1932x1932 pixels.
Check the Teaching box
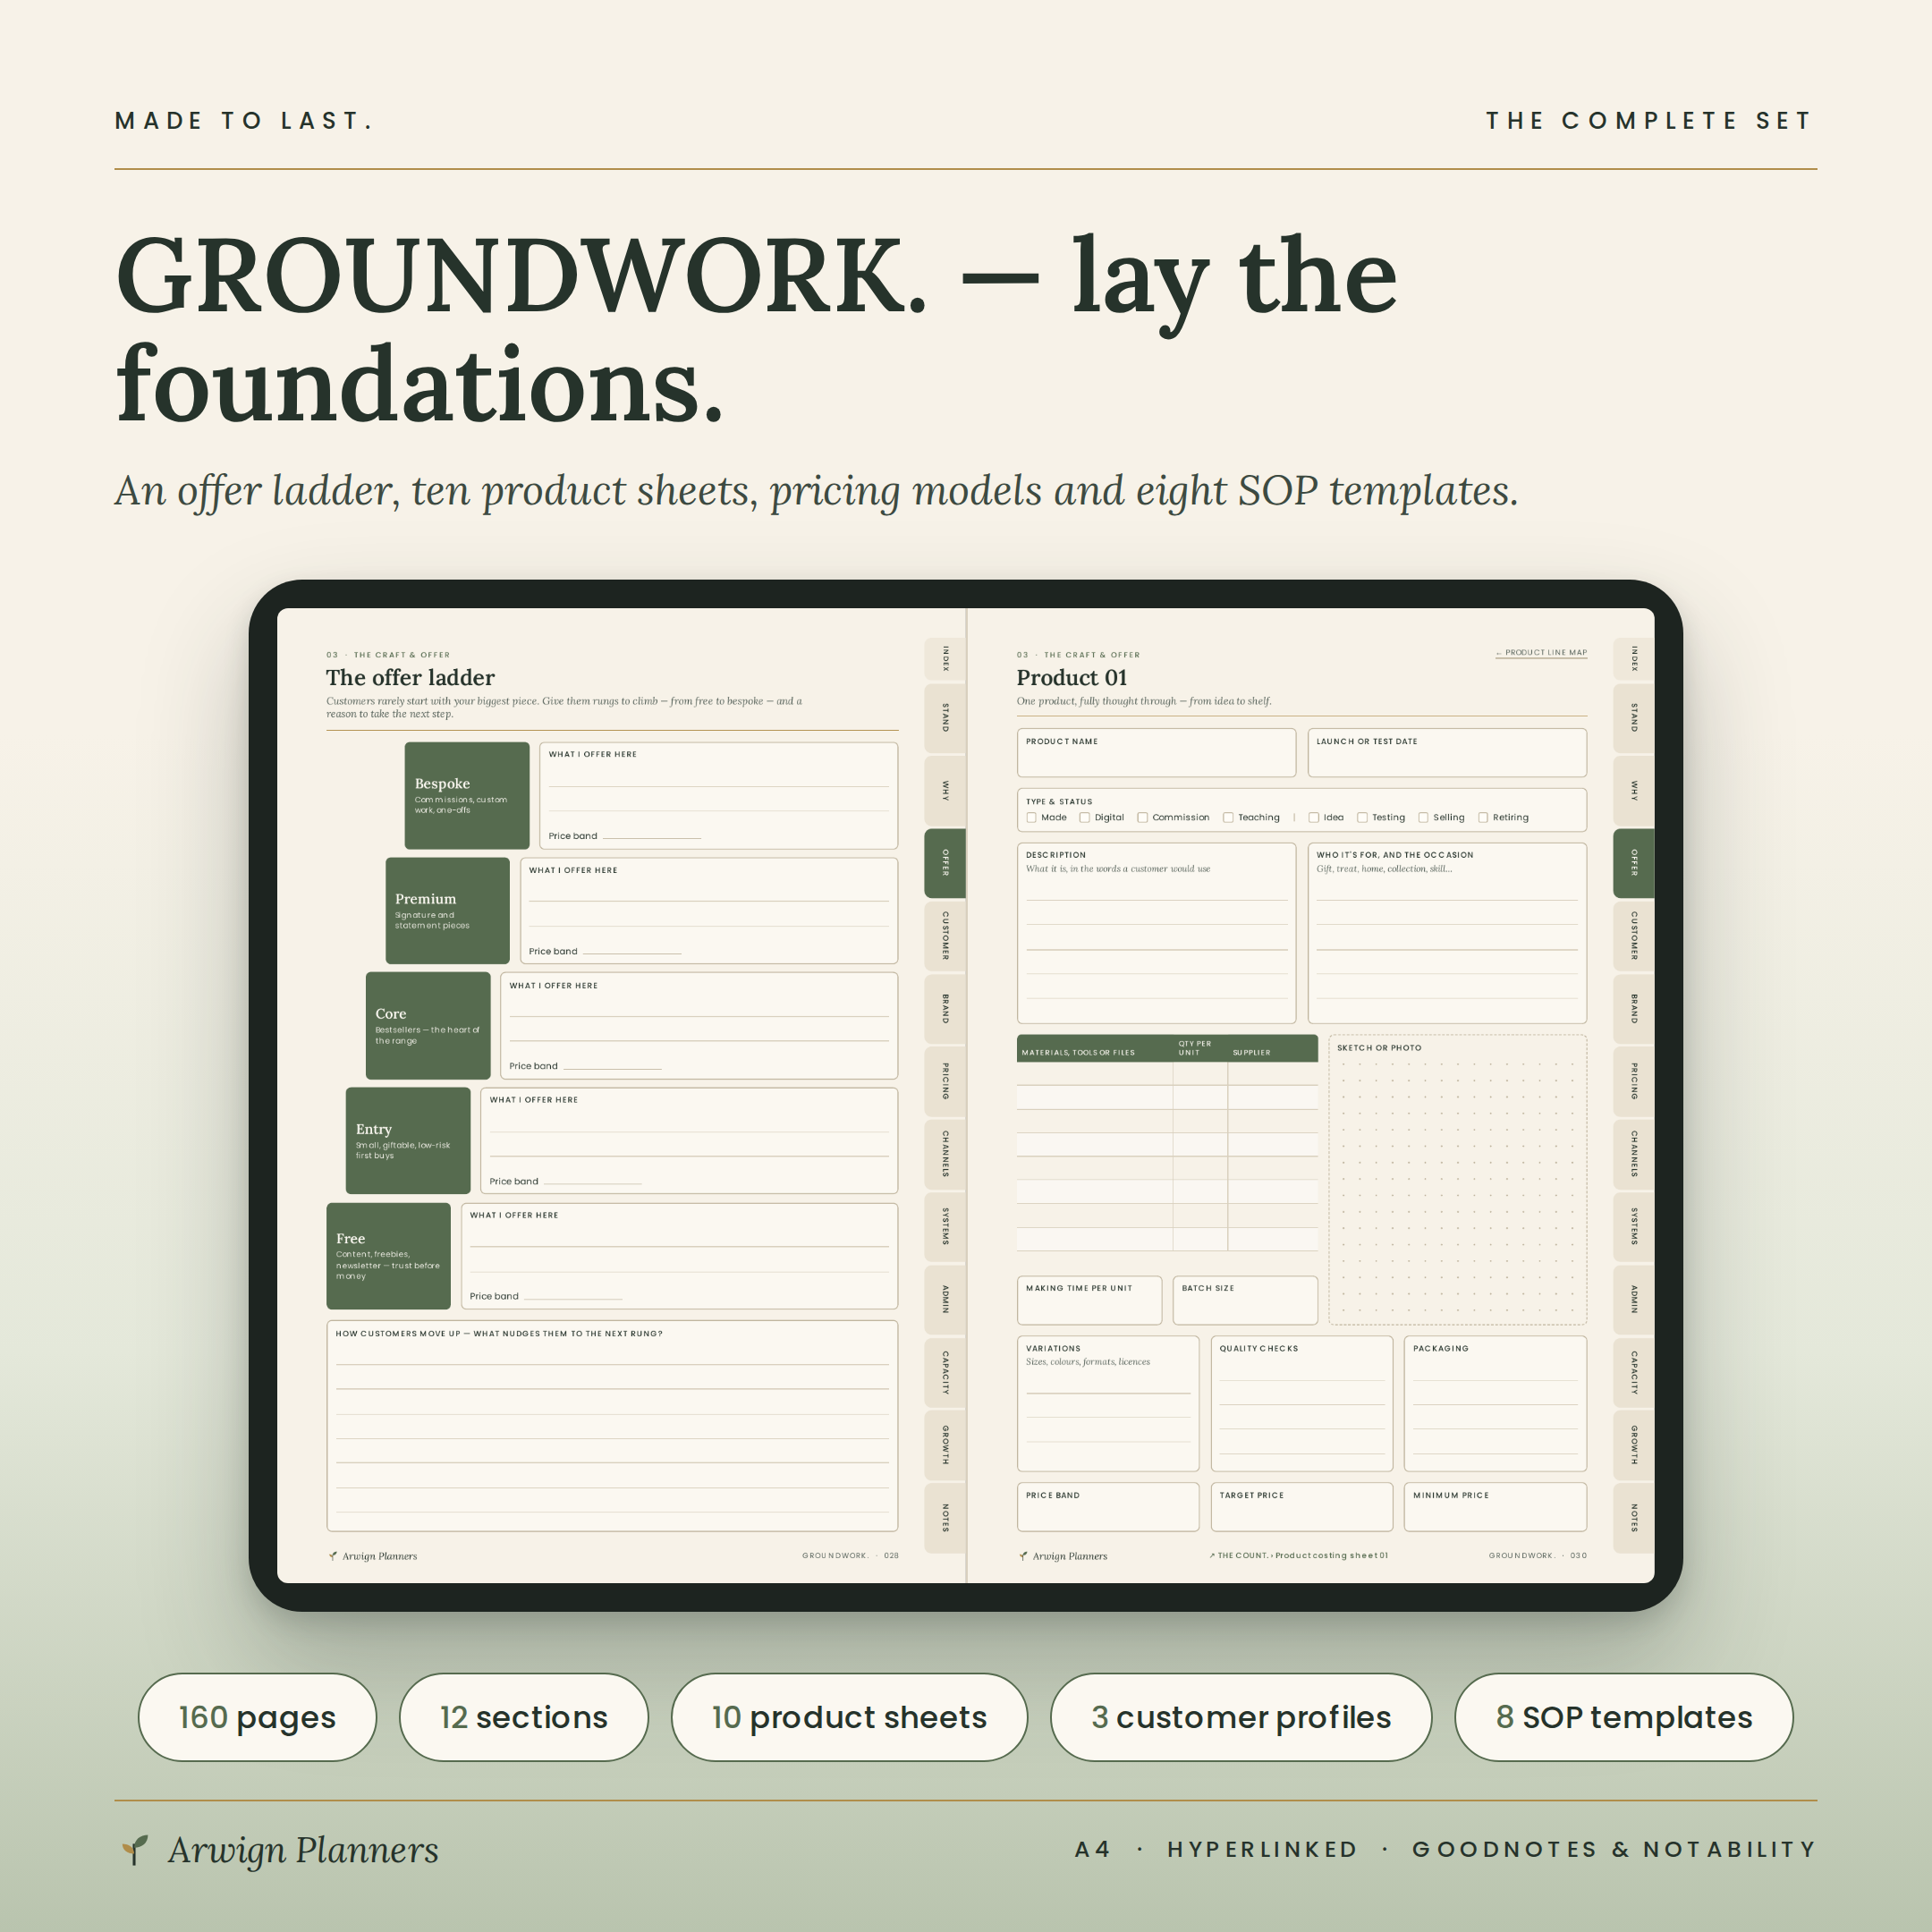[x=1228, y=818]
